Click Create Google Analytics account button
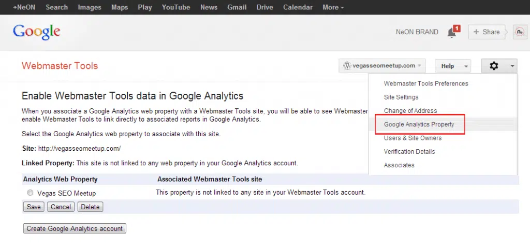Image resolution: width=530 pixels, height=245 pixels. click(x=75, y=228)
